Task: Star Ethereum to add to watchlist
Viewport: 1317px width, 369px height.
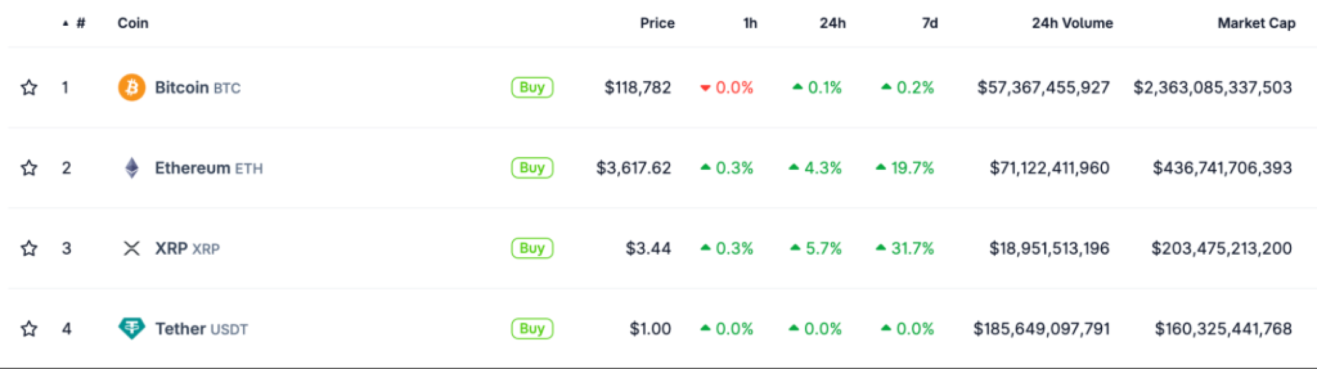Action: (x=29, y=168)
